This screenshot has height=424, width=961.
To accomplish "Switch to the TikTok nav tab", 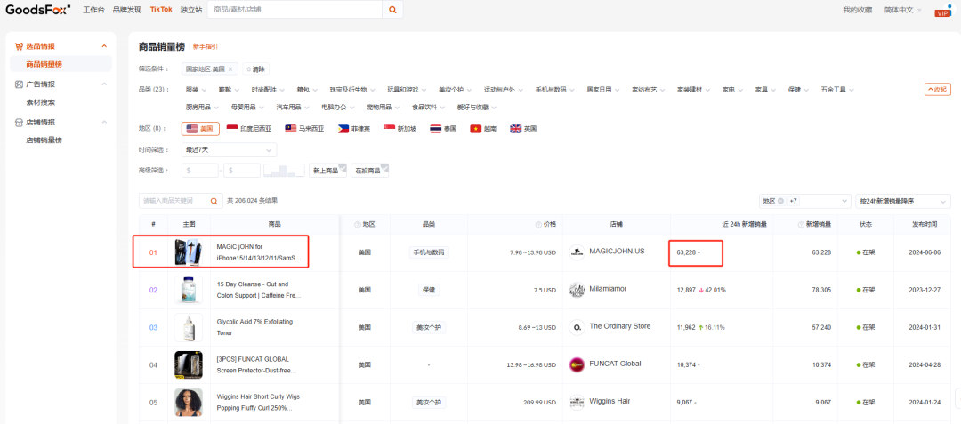I will (x=161, y=9).
